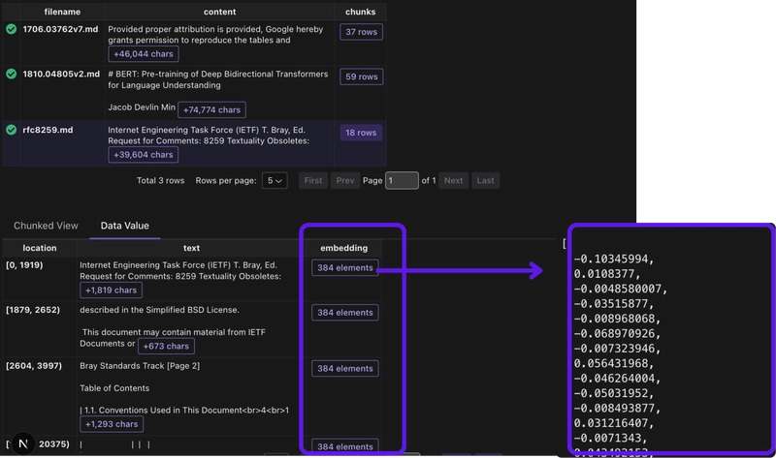This screenshot has width=776, height=458.
Task: Click the location column header
Action: 40,248
